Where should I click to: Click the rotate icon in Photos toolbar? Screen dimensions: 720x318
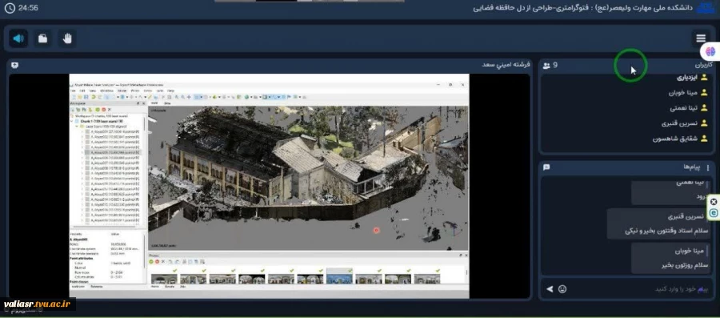point(170,261)
